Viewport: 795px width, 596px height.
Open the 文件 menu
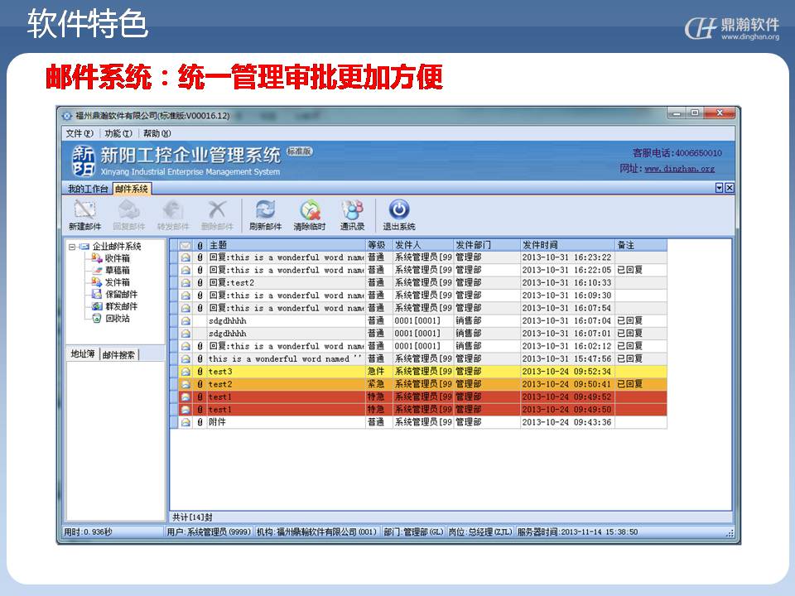pyautogui.click(x=79, y=133)
